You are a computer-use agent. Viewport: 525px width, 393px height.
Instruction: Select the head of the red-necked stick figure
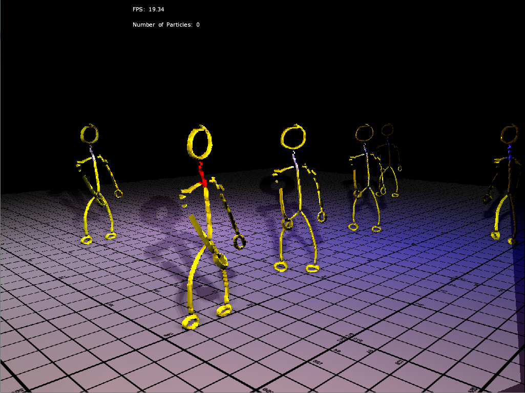pyautogui.click(x=200, y=143)
